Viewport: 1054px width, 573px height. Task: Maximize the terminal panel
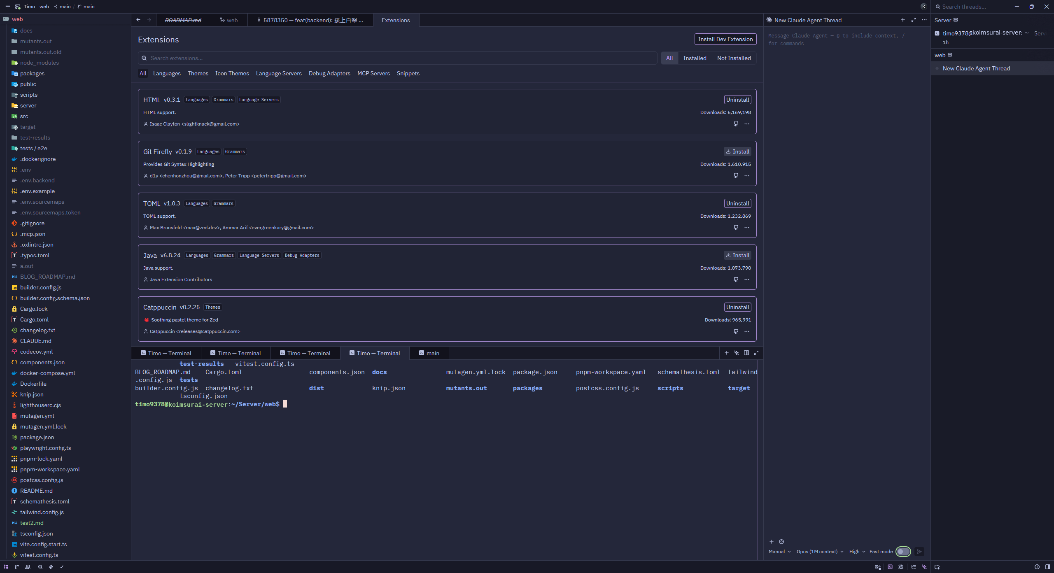[756, 353]
